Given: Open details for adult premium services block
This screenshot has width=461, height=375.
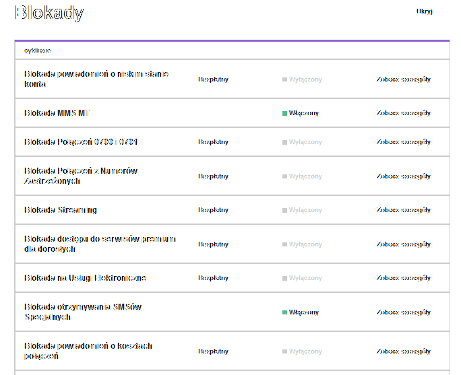Looking at the screenshot, I should pyautogui.click(x=403, y=244).
